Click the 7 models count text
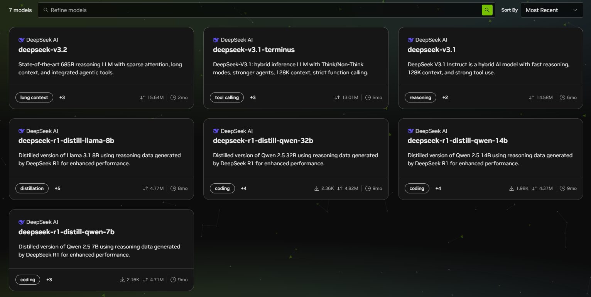 [20, 10]
